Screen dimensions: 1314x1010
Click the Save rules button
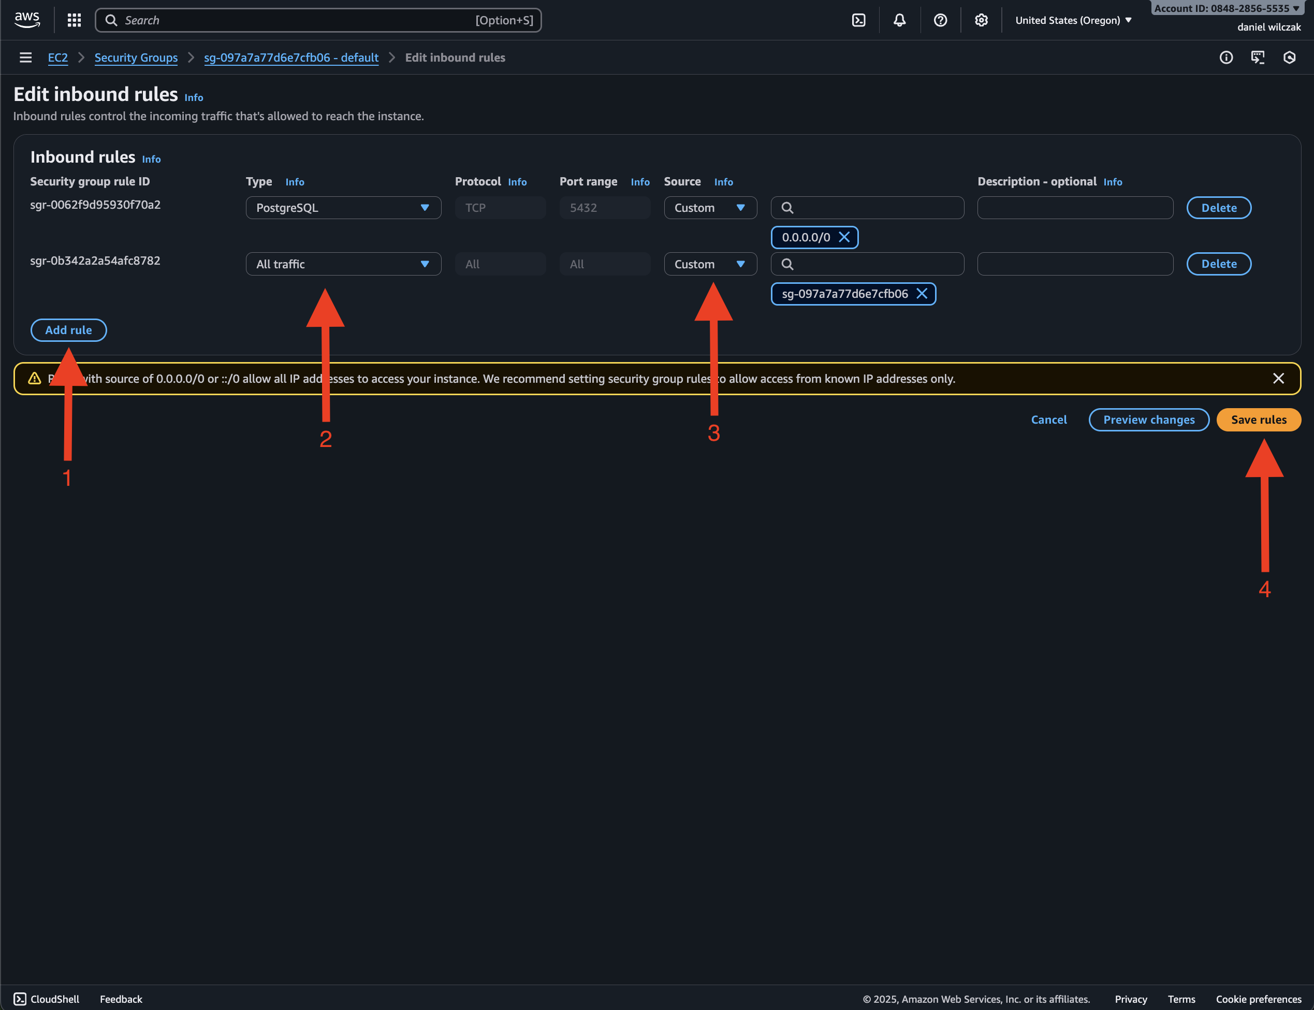[1258, 420]
